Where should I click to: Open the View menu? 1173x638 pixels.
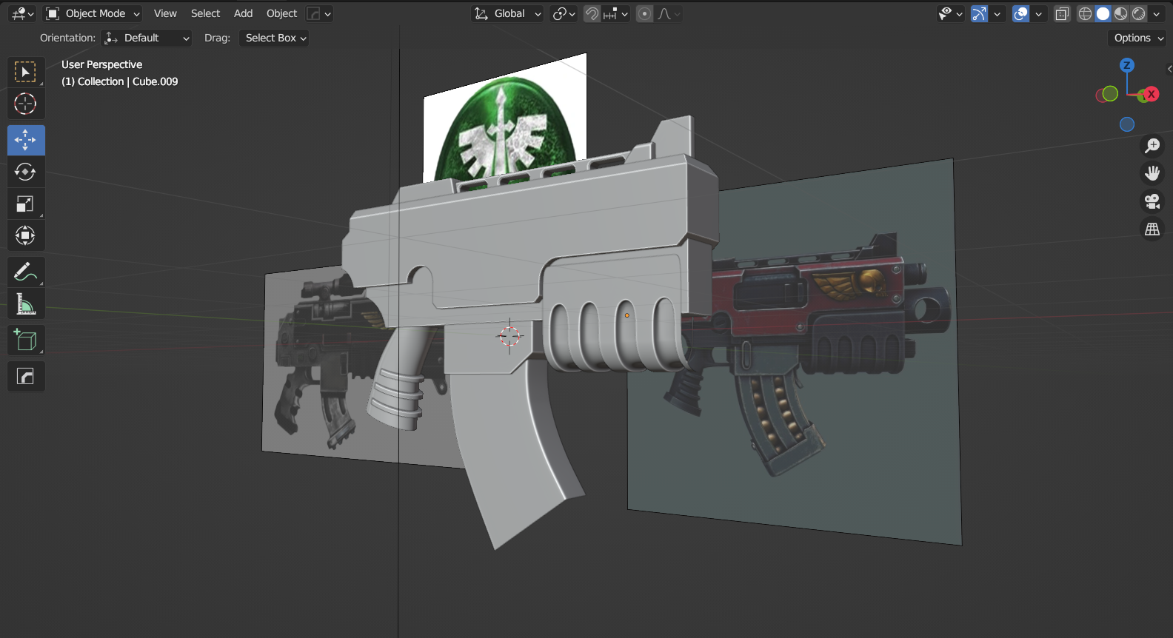tap(165, 13)
